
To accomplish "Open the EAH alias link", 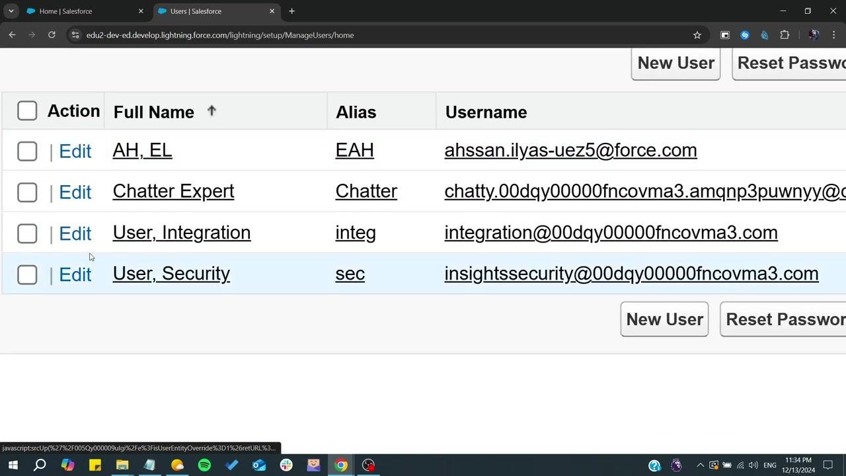I will pos(354,150).
